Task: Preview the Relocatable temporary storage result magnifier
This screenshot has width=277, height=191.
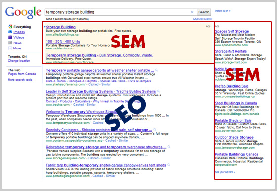Action: tap(169, 147)
